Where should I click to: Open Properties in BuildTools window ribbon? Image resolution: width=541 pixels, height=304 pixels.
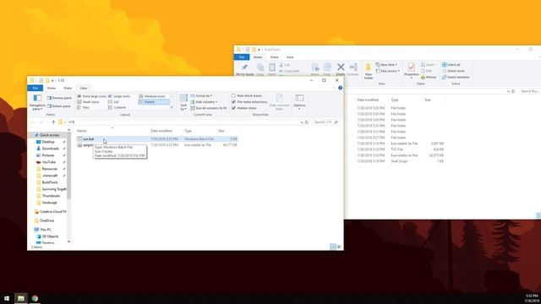pyautogui.click(x=412, y=71)
